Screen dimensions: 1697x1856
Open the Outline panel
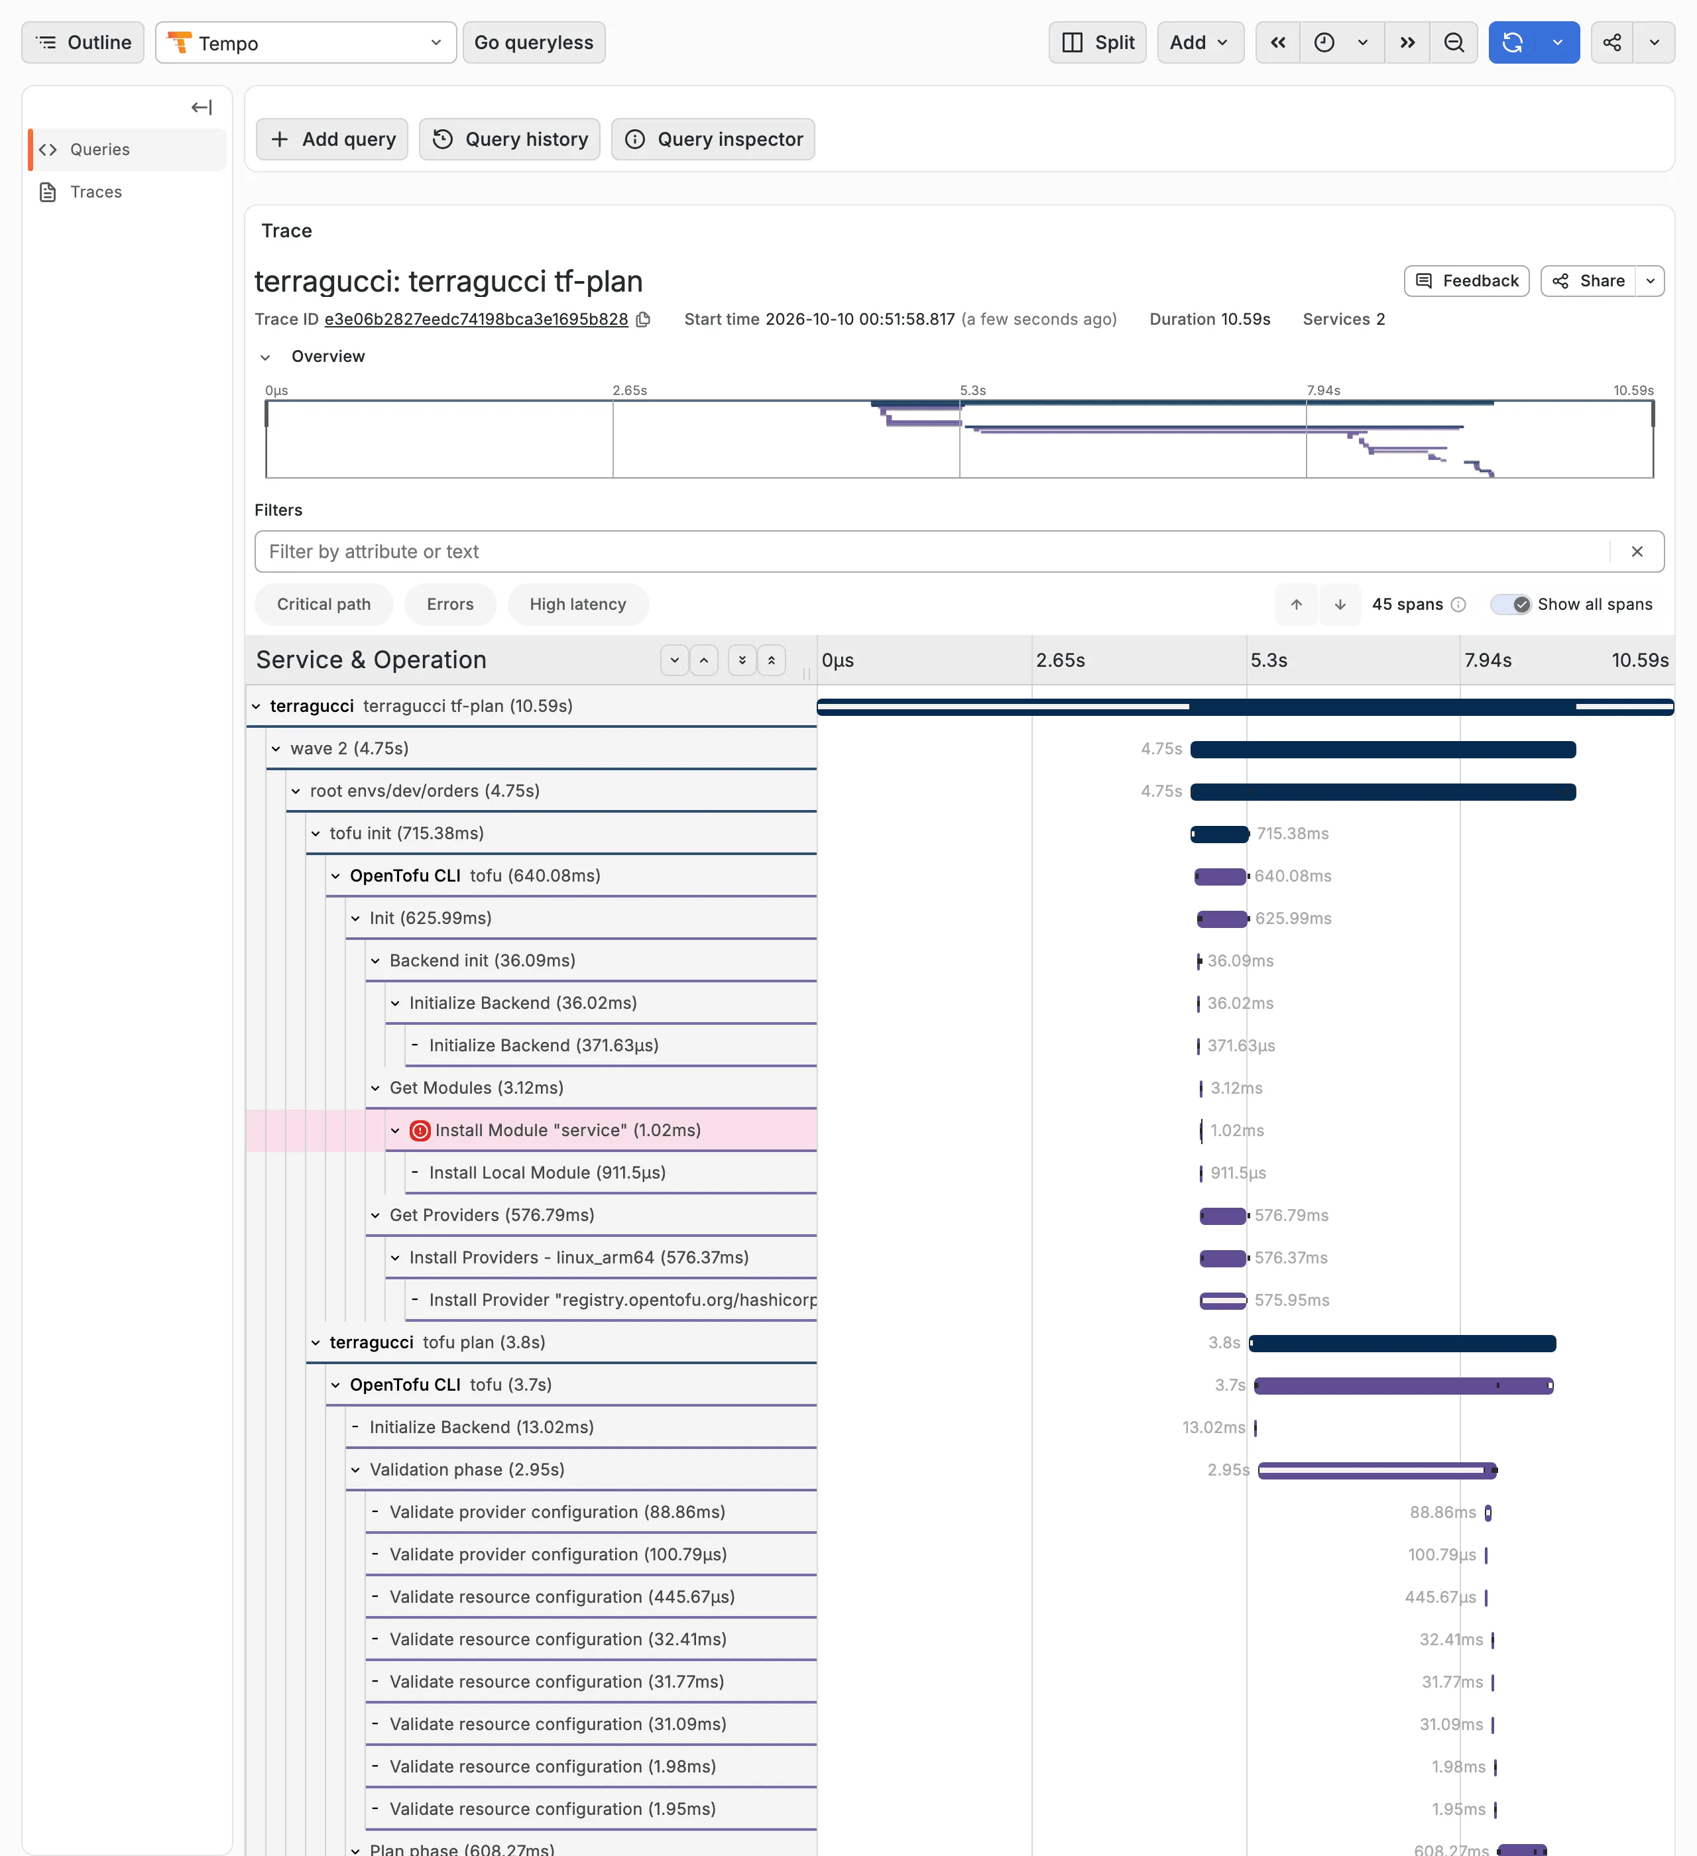pos(83,42)
